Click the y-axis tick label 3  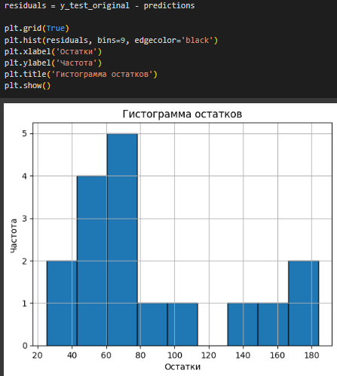click(x=24, y=219)
